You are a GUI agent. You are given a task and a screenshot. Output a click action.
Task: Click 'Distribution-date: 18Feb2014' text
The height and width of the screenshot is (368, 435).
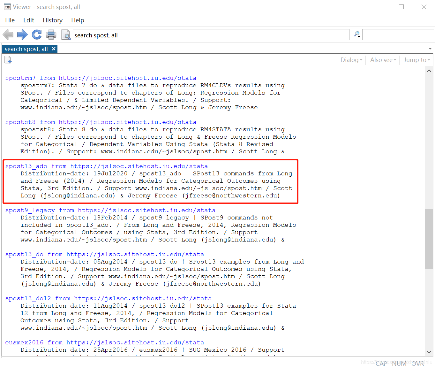(x=74, y=218)
